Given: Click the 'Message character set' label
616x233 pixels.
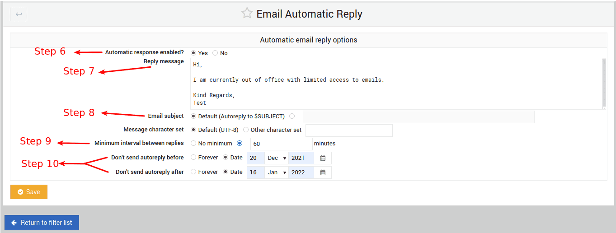Looking at the screenshot, I should click(x=154, y=130).
